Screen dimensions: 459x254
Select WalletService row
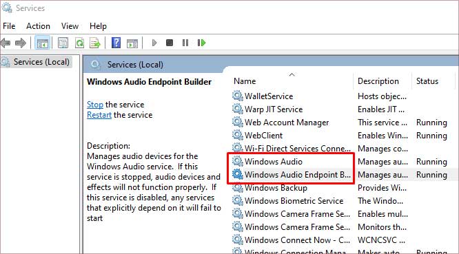pyautogui.click(x=269, y=96)
